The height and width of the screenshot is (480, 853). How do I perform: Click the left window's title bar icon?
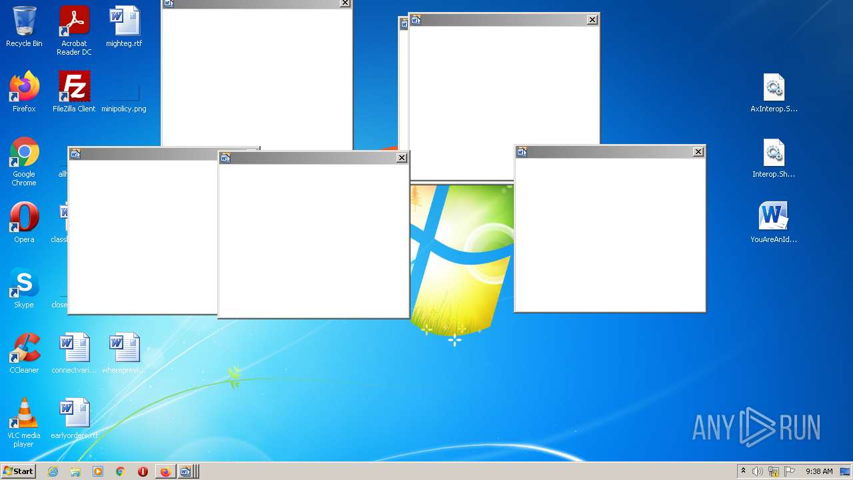[x=75, y=154]
